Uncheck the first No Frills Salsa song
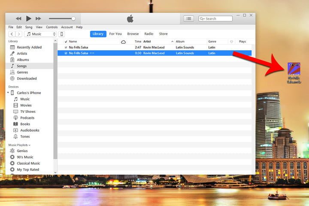This screenshot has width=309, height=206. pyautogui.click(x=66, y=47)
